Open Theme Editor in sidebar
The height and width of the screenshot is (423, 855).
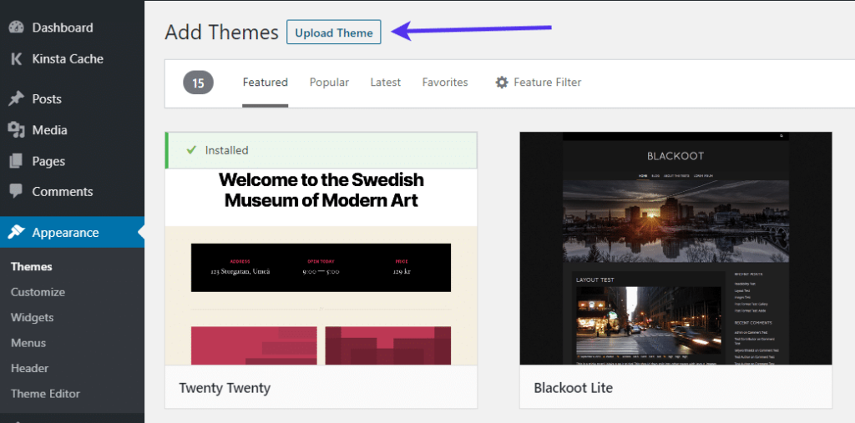45,394
